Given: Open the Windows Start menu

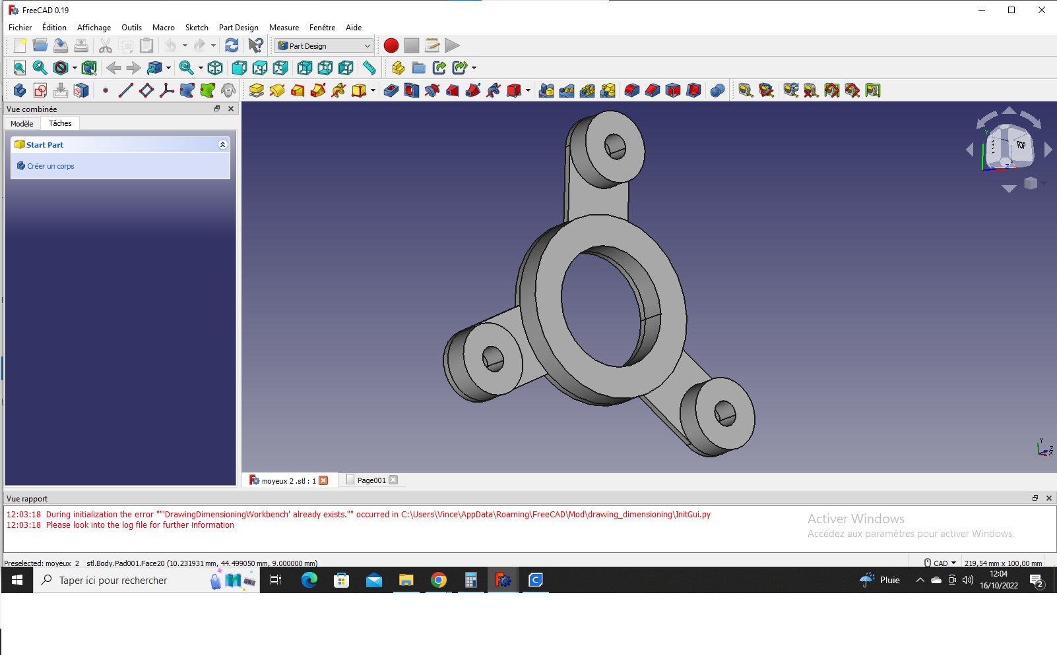Looking at the screenshot, I should click(17, 580).
